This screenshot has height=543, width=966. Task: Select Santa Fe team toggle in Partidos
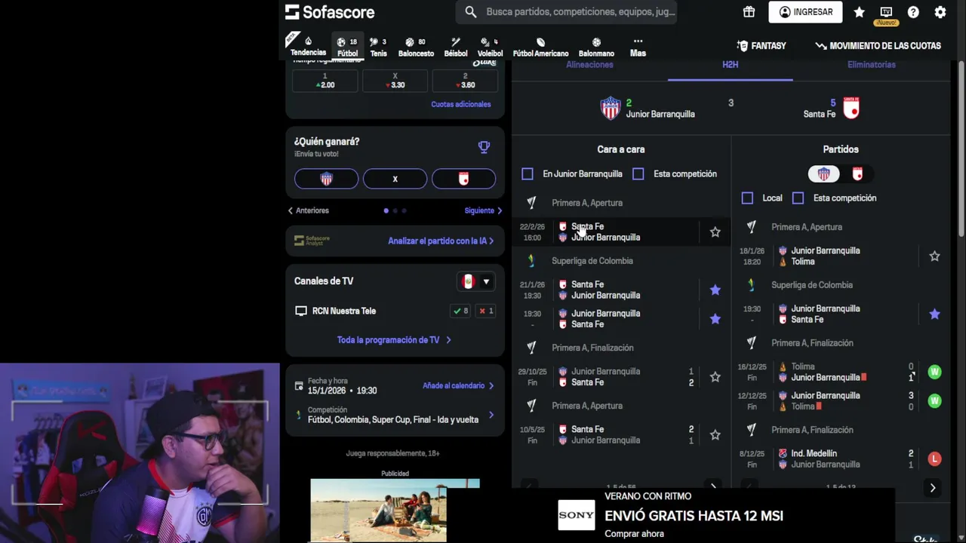[x=857, y=174]
